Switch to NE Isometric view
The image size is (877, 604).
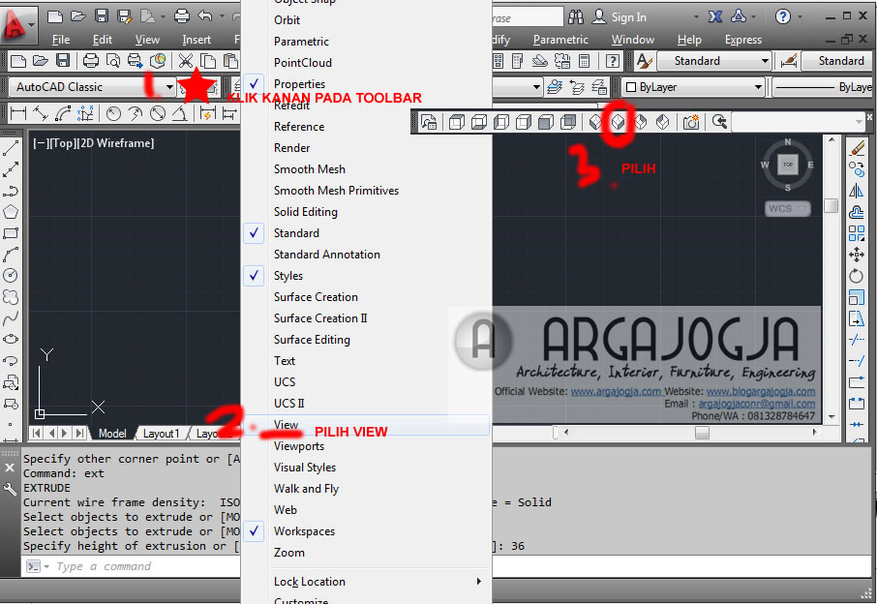coord(641,121)
